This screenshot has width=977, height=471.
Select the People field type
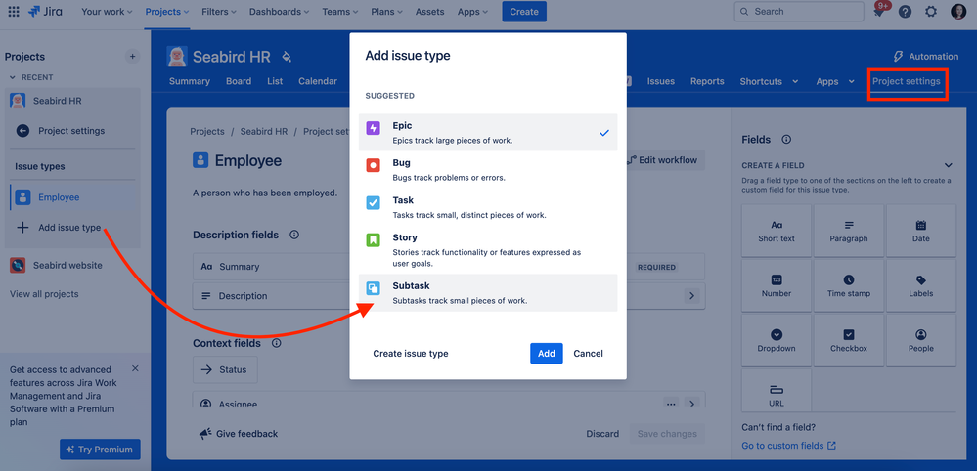921,340
